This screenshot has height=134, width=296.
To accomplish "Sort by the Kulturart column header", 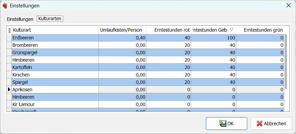I will pos(55,30).
